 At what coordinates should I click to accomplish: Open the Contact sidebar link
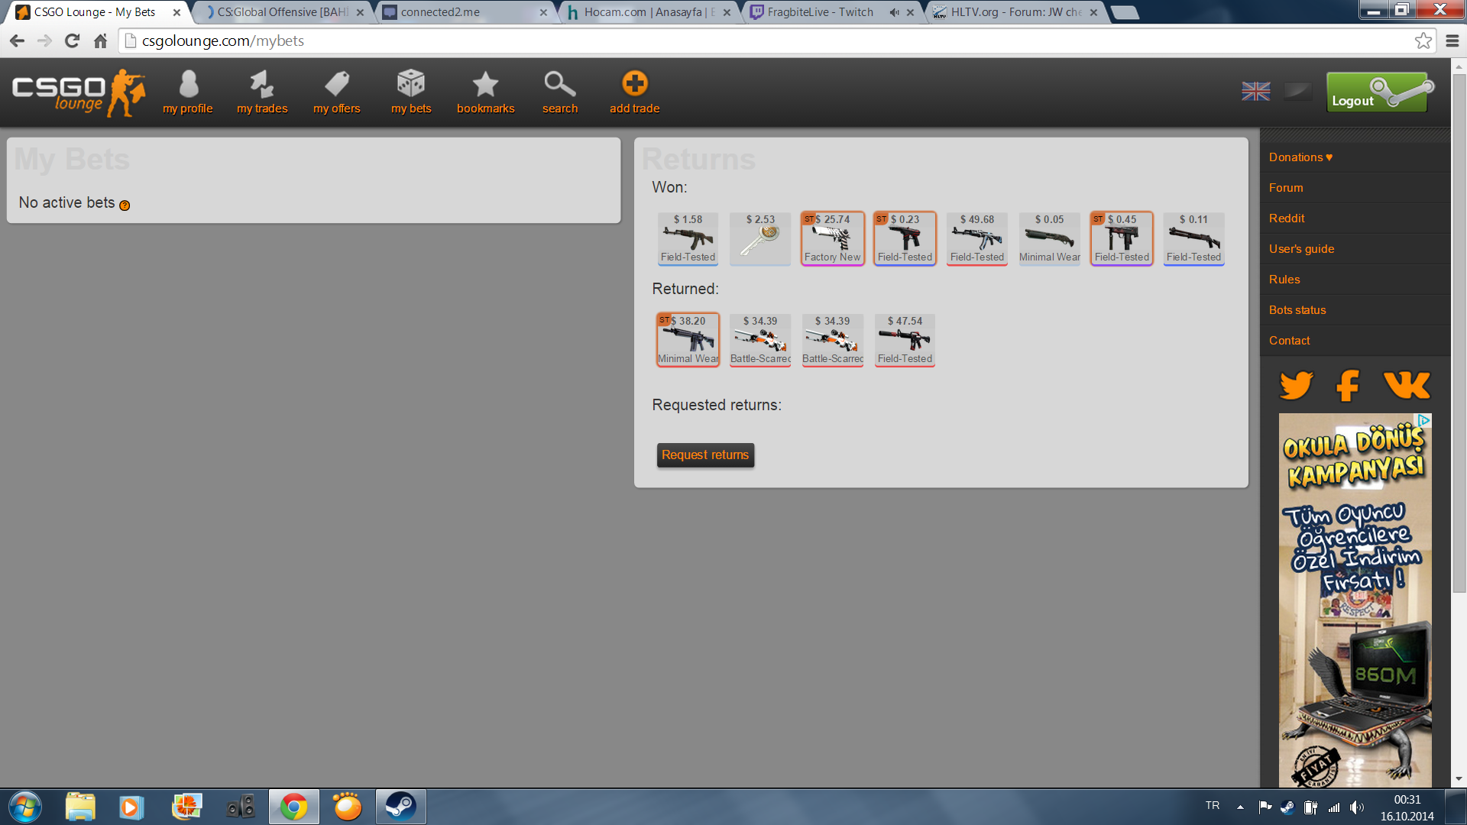(1289, 341)
